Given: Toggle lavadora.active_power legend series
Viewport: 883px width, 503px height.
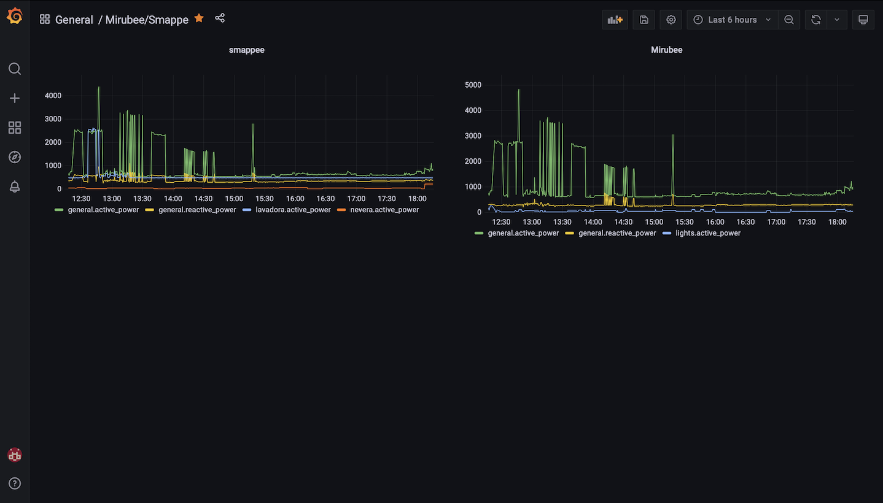Looking at the screenshot, I should pyautogui.click(x=293, y=210).
